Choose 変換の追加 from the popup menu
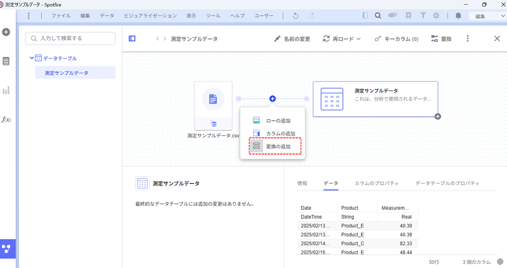The height and width of the screenshot is (268, 507). click(275, 146)
